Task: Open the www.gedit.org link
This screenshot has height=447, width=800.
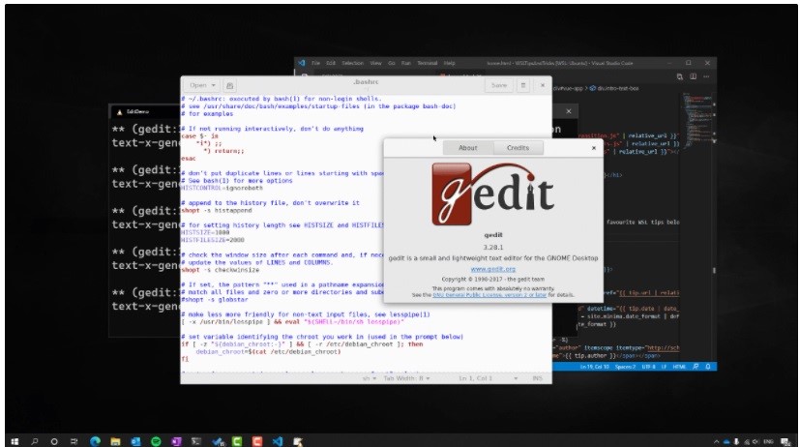Action: pos(491,269)
